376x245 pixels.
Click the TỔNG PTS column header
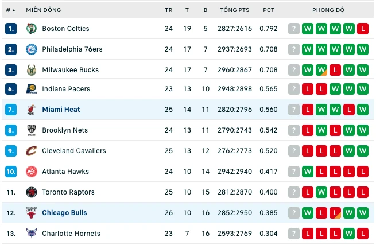(235, 10)
